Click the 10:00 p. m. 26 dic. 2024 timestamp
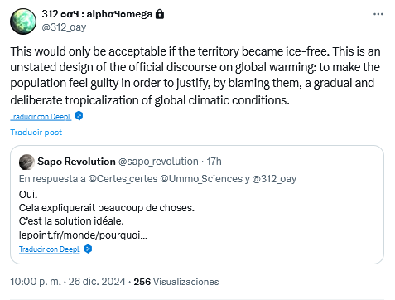This screenshot has width=395, height=300. click(68, 282)
